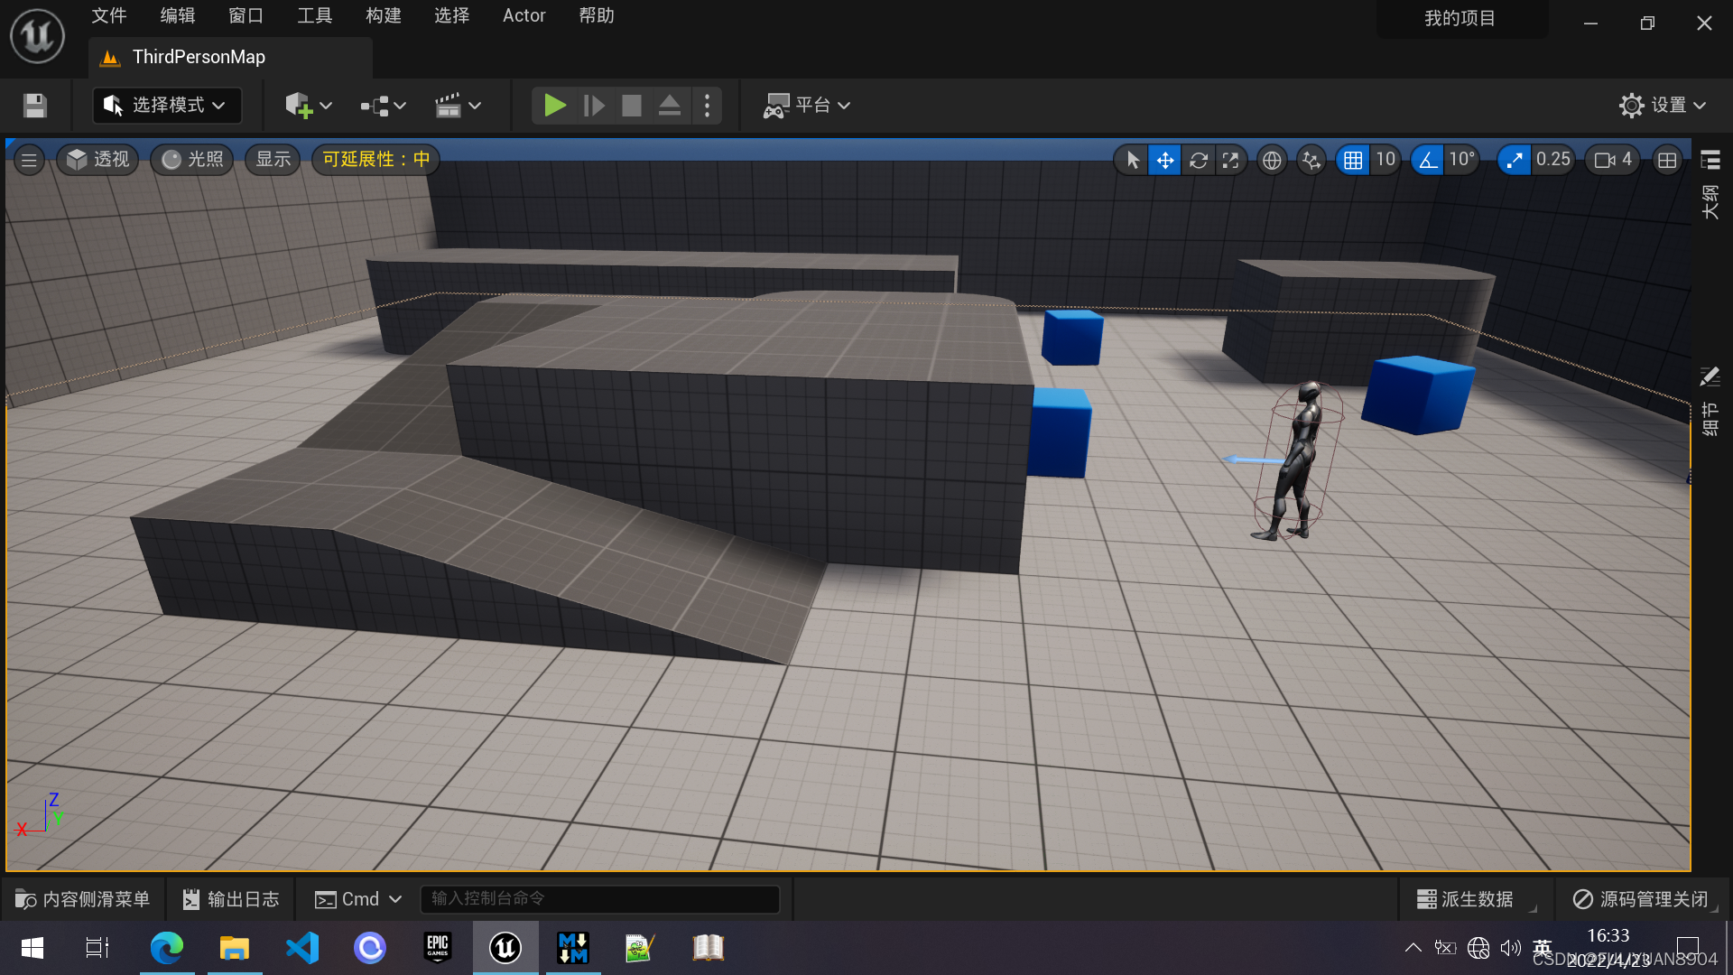The image size is (1733, 975).
Task: Open the Actor menu
Action: pos(524,15)
